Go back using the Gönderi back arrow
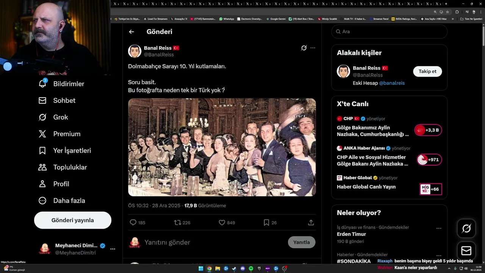Viewport: 485px width, 273px height. (x=131, y=32)
